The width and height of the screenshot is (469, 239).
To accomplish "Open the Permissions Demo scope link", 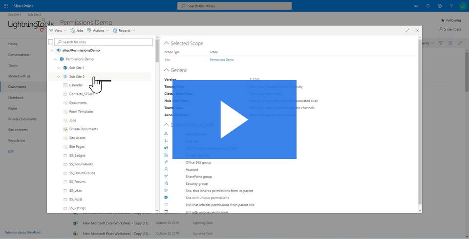I will 221,60.
